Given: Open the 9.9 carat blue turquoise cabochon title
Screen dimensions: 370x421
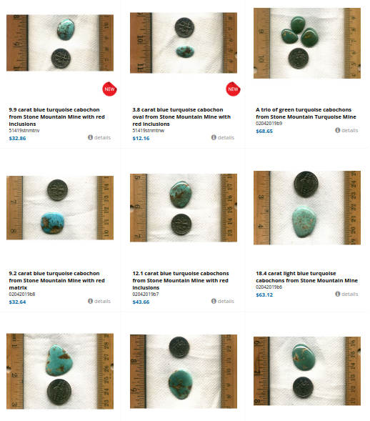Looking at the screenshot, I should click(x=56, y=117).
